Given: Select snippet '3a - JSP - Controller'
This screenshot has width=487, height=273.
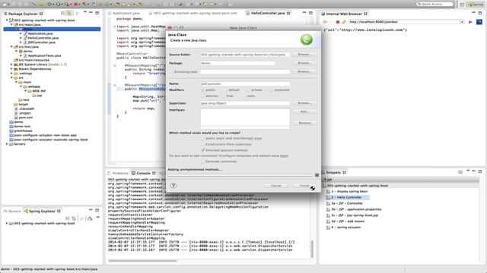Looking at the screenshot, I should pos(347,203).
